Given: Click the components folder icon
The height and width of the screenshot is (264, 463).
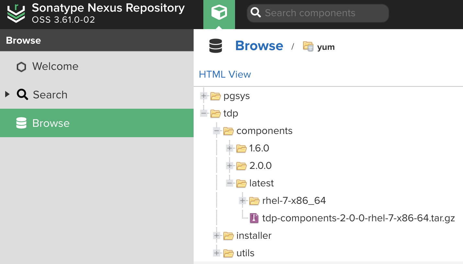Looking at the screenshot, I should (x=228, y=131).
